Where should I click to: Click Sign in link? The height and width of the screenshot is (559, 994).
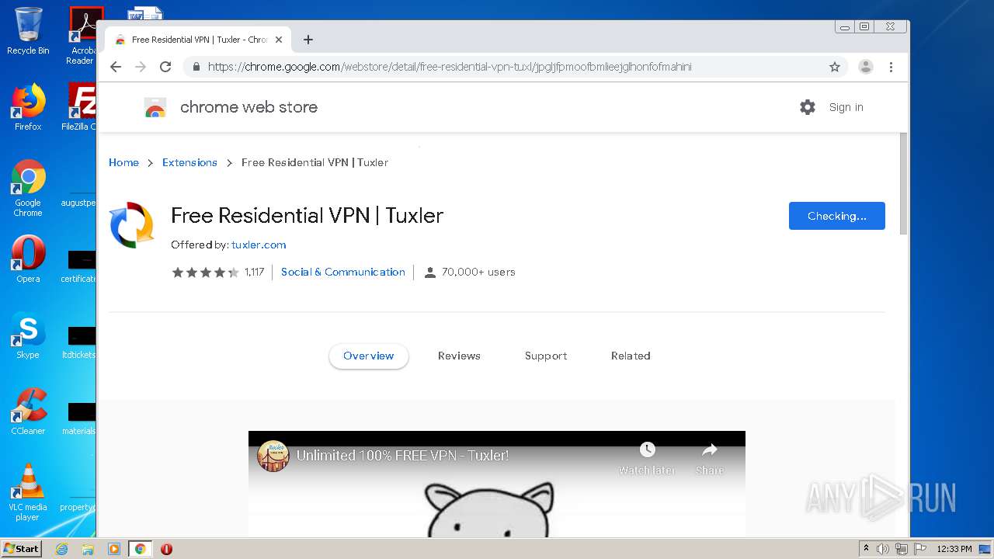(x=846, y=107)
